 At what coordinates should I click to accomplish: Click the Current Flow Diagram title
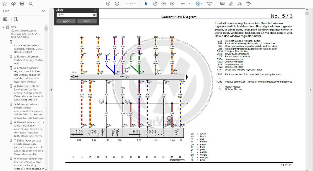click(x=179, y=17)
